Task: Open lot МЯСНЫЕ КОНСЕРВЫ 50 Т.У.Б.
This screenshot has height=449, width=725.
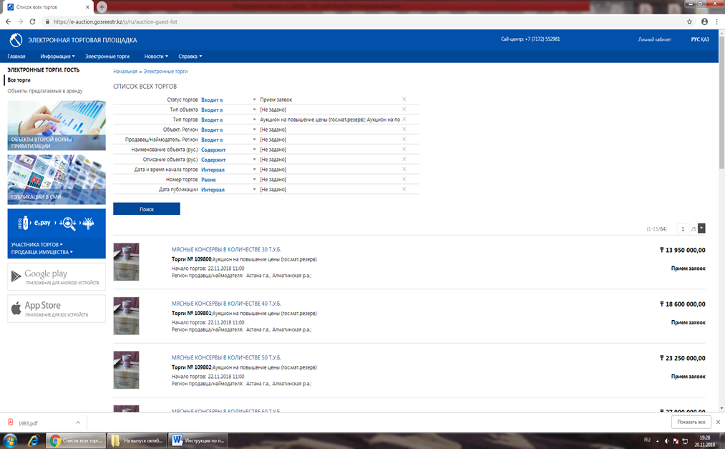Action: coord(226,357)
